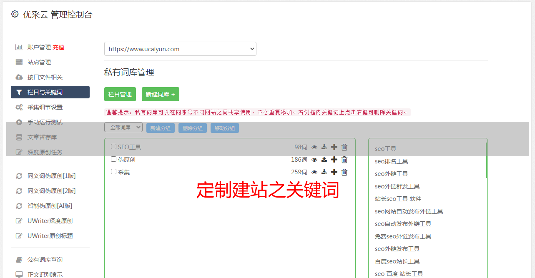Check the 伪原创 library checkbox
This screenshot has width=535, height=278.
pyautogui.click(x=113, y=159)
